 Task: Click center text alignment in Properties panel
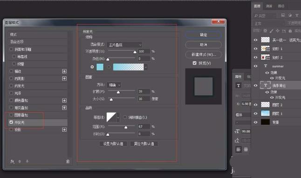point(246,150)
